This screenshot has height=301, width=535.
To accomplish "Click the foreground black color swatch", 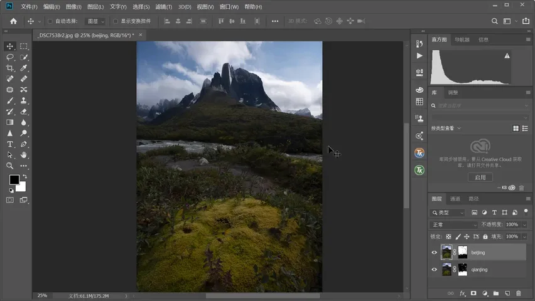I will click(14, 179).
